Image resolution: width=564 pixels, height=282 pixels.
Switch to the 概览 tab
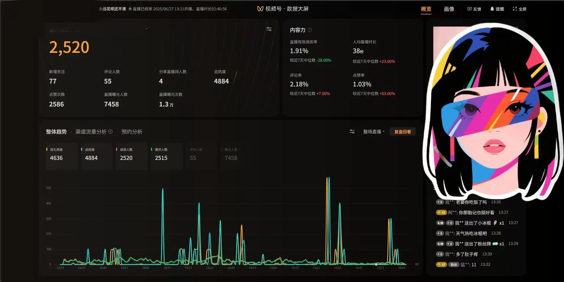(x=426, y=9)
